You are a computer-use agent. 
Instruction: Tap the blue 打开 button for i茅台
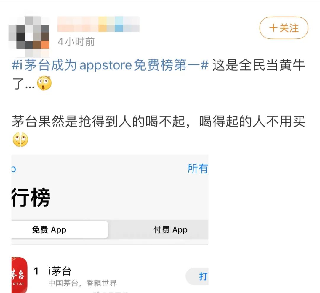[197, 276]
